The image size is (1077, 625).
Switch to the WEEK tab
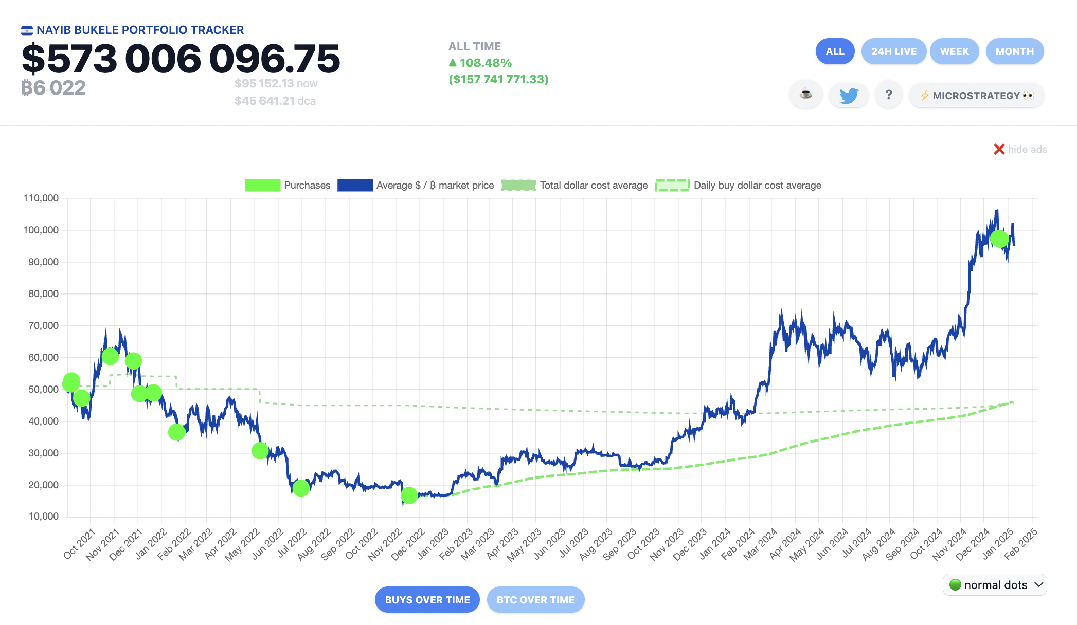954,51
